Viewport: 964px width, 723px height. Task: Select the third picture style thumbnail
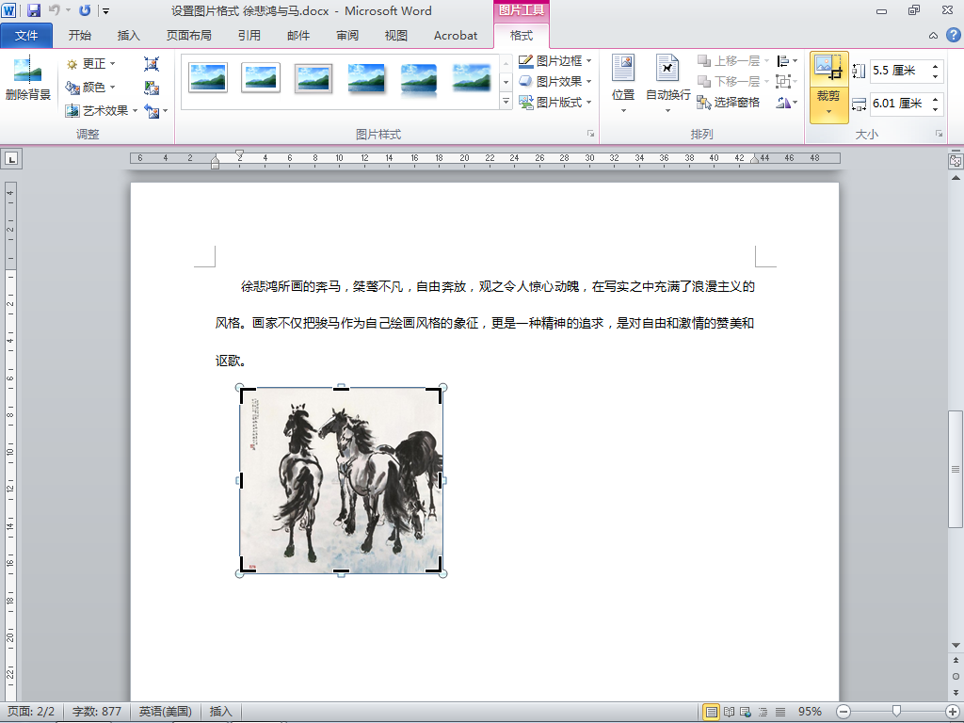pos(313,78)
